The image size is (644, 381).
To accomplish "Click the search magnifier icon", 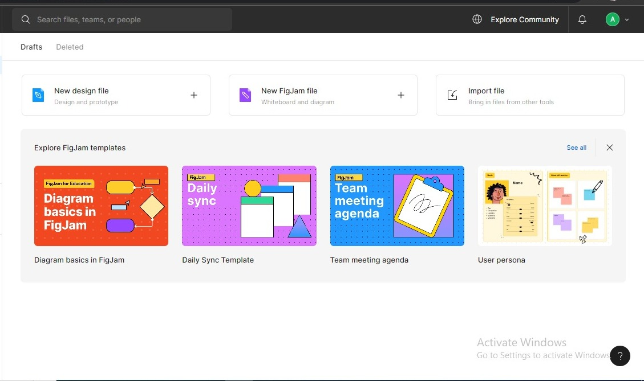I will (x=26, y=19).
